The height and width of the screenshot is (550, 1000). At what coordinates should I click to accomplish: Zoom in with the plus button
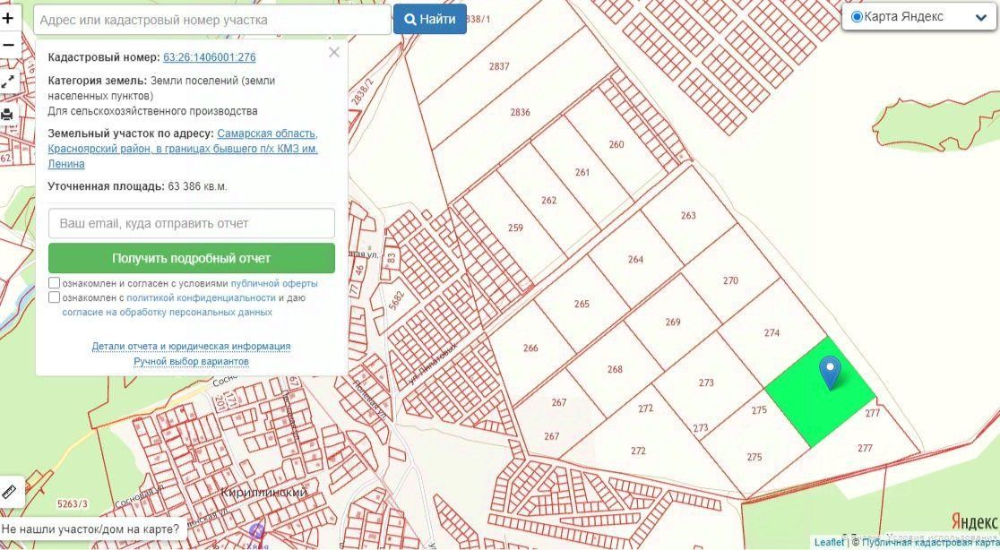coord(9,18)
